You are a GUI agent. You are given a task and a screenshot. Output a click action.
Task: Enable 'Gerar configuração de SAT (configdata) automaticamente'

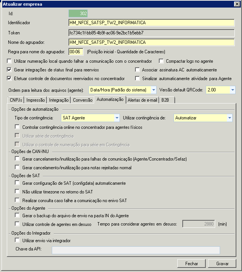point(17,183)
